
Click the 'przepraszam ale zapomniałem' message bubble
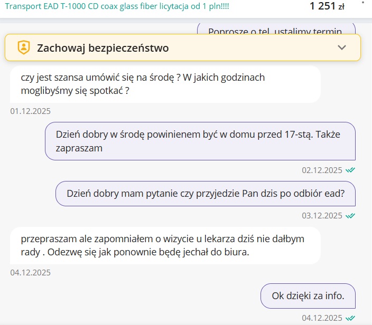click(x=165, y=245)
